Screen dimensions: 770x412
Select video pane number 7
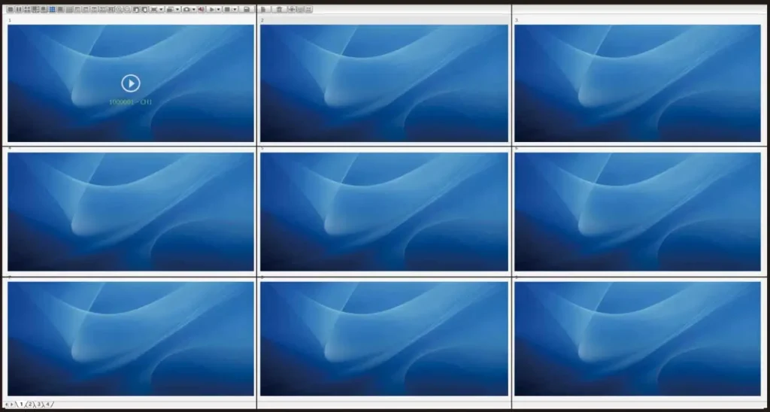(131, 339)
